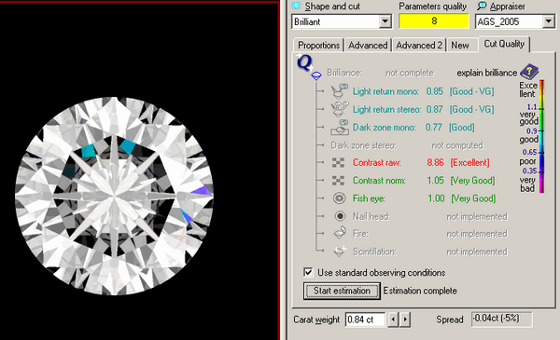560x340 pixels.
Task: Open the Shape and cut Brilliant dropdown
Action: pyautogui.click(x=385, y=21)
